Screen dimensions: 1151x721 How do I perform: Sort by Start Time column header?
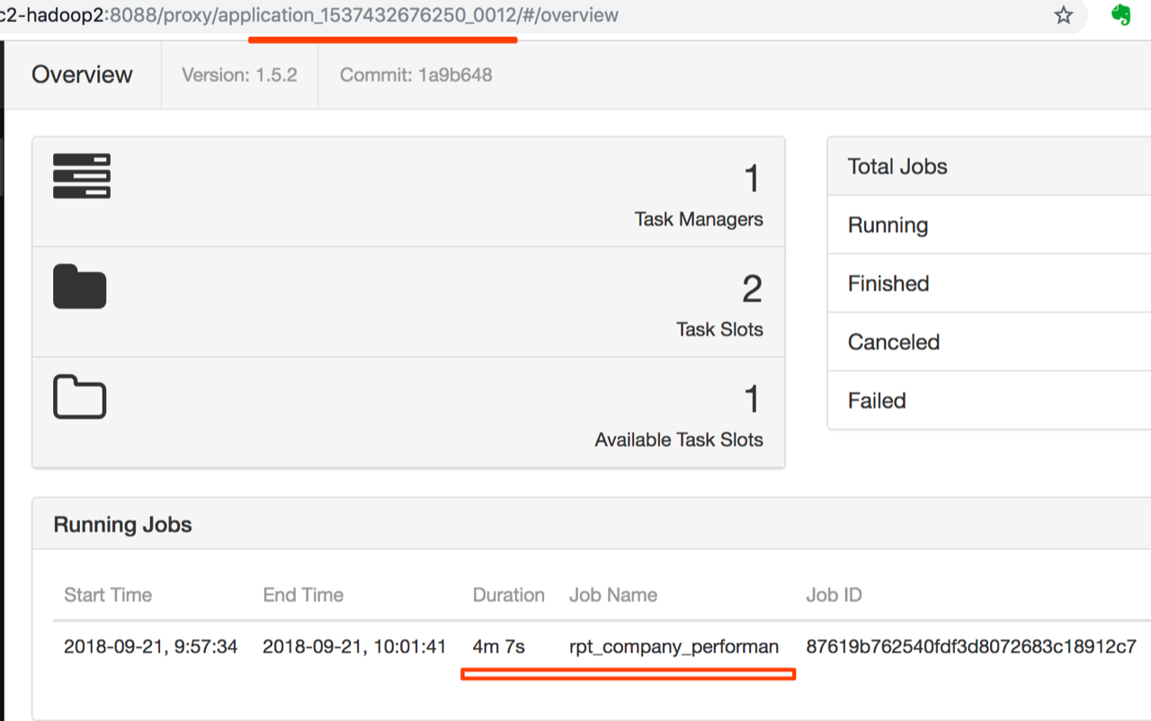(108, 595)
